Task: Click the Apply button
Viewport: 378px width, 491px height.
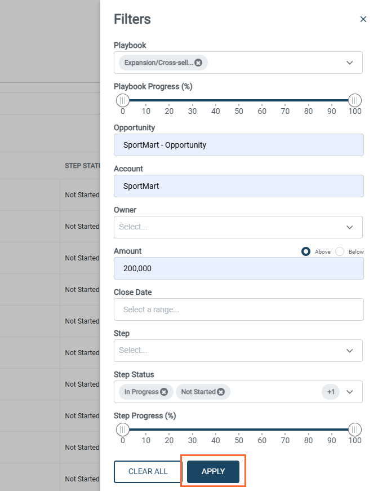Action: (213, 471)
